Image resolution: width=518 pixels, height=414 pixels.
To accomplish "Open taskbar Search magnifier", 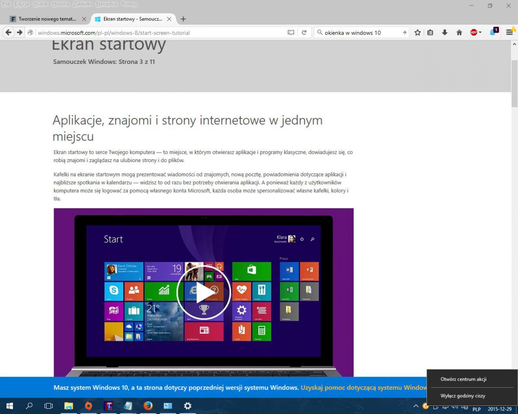I will click(29, 406).
